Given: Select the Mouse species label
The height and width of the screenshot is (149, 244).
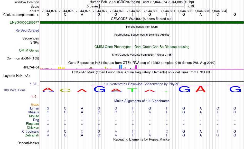Looking at the screenshot, I should pos(34,116).
